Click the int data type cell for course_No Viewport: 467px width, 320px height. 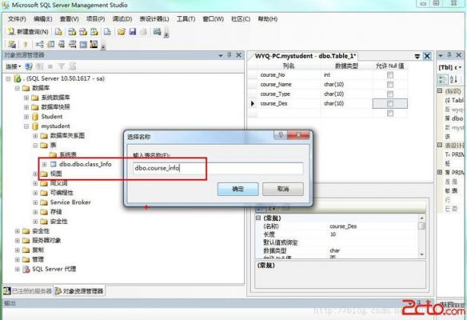tap(346, 75)
